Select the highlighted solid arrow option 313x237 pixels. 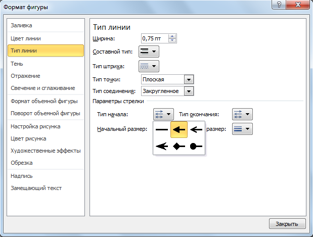point(179,130)
